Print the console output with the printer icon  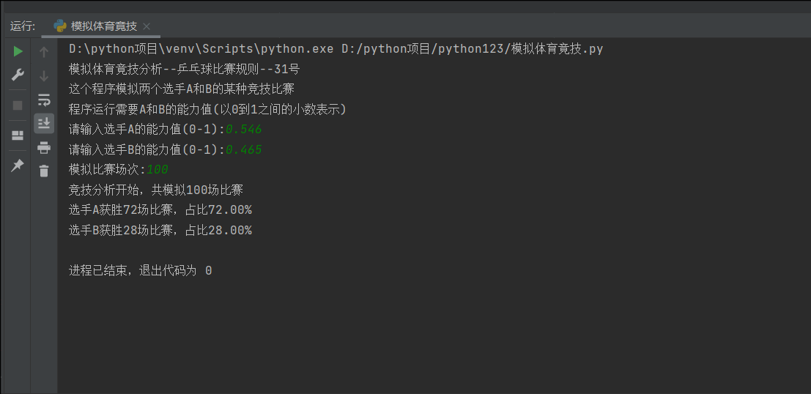pyautogui.click(x=44, y=148)
